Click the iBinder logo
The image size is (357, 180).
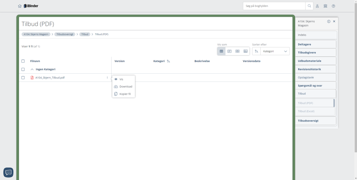tap(31, 6)
